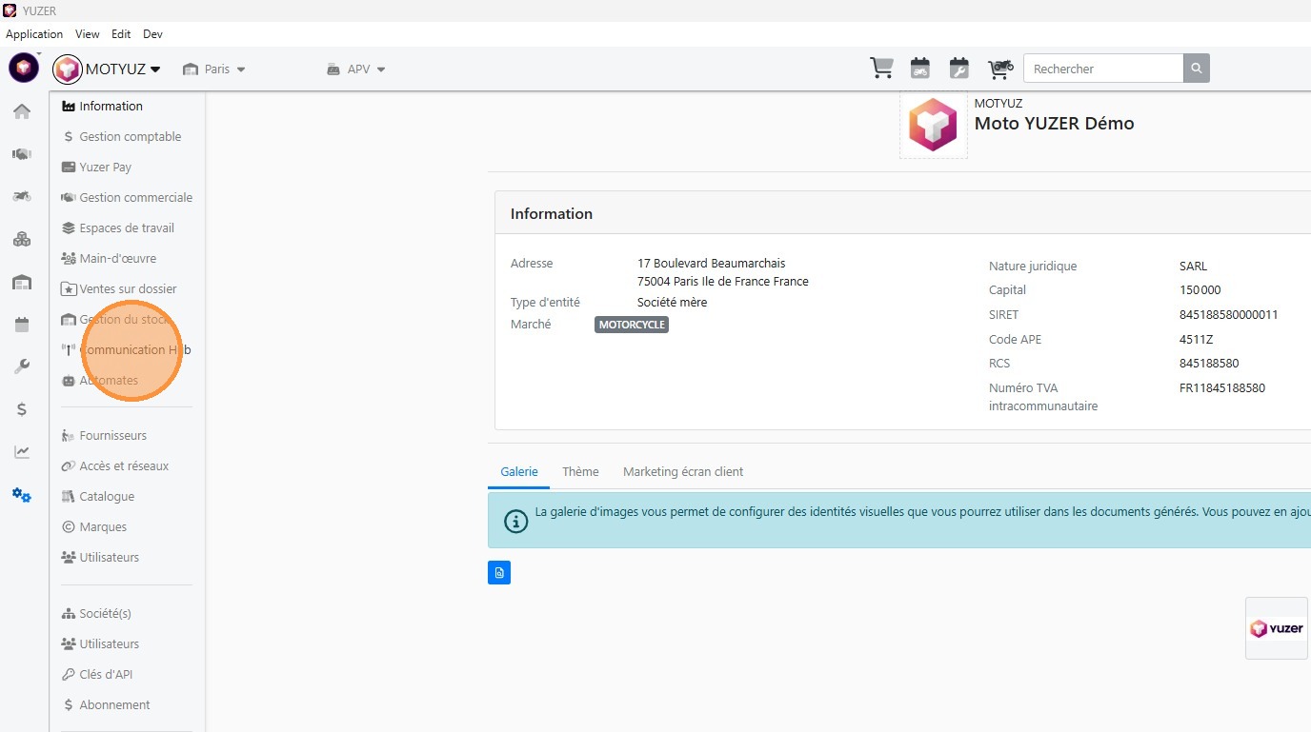
Task: Click the Nature juridique value SARL
Action: point(1193,267)
